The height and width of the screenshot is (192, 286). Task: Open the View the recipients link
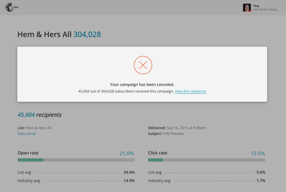coord(190,91)
